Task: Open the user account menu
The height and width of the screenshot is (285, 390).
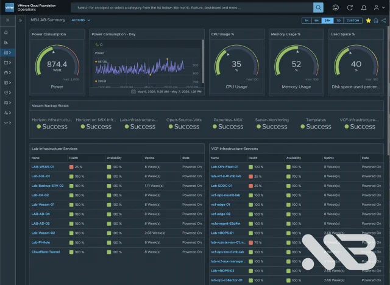Action: pyautogui.click(x=380, y=8)
